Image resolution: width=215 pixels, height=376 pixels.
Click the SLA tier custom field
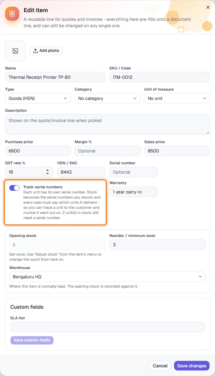click(107, 327)
